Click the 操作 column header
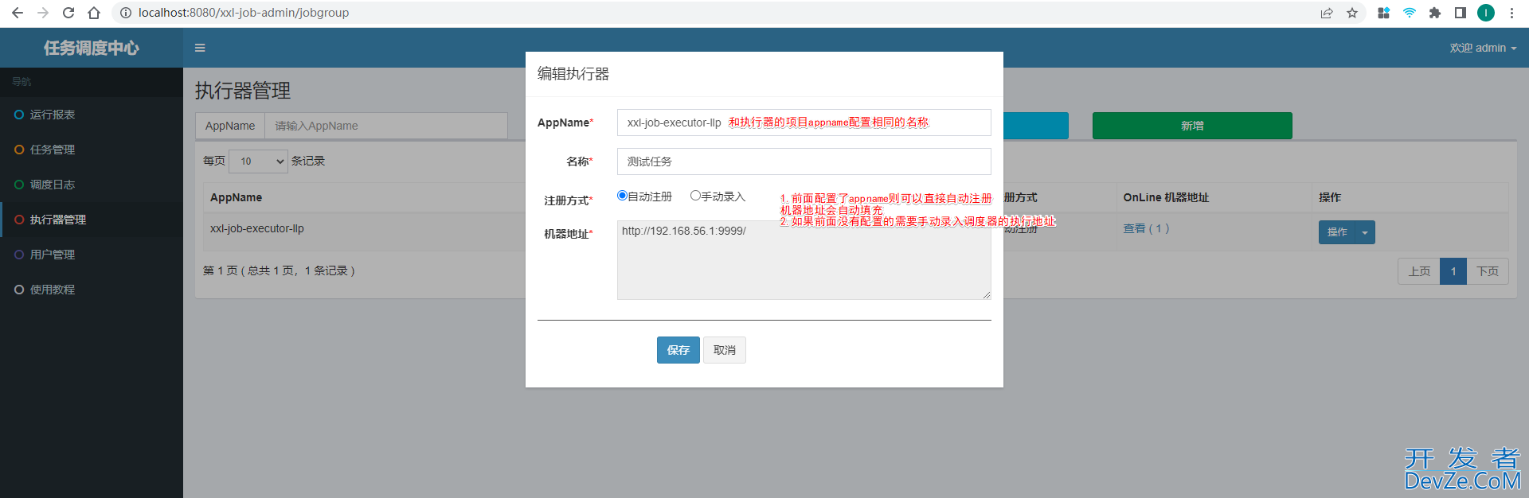 coord(1330,197)
